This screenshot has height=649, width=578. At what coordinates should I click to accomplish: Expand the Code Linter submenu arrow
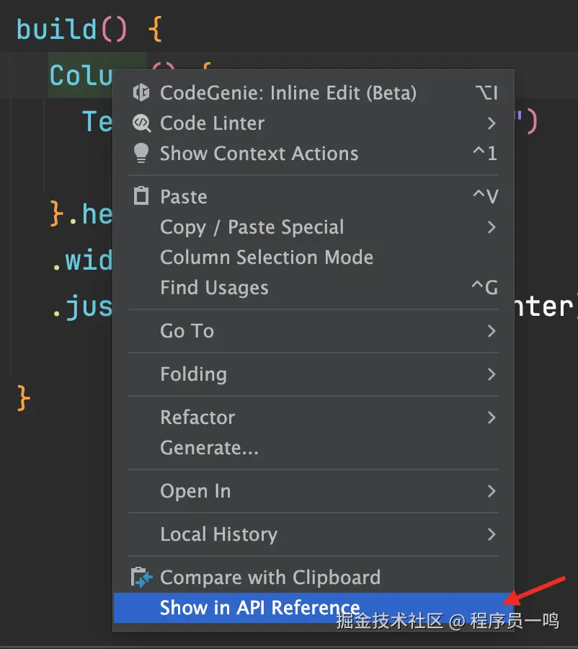point(492,123)
